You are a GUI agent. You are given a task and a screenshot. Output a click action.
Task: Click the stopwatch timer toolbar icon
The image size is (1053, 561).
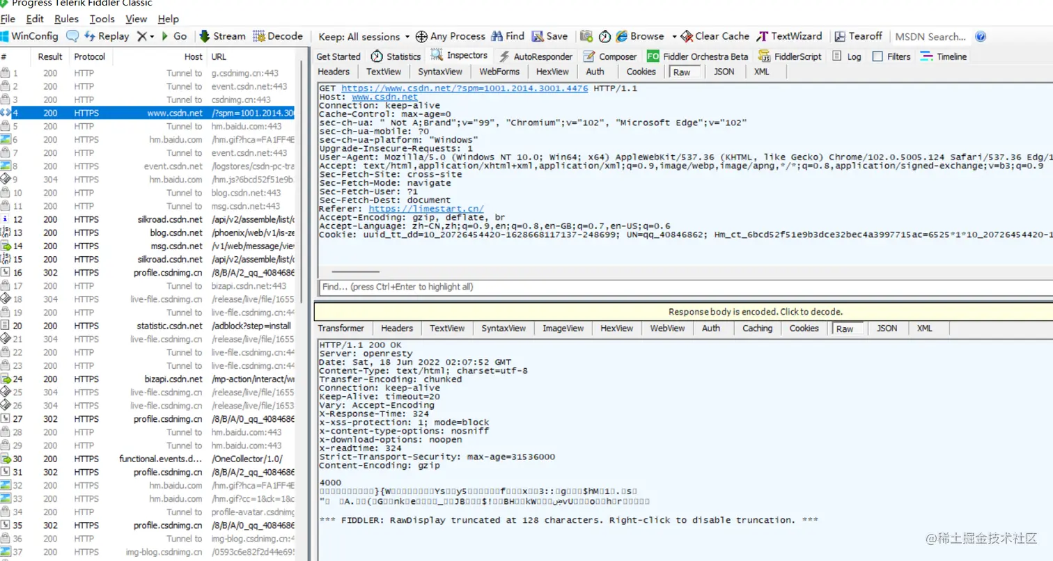tap(604, 36)
